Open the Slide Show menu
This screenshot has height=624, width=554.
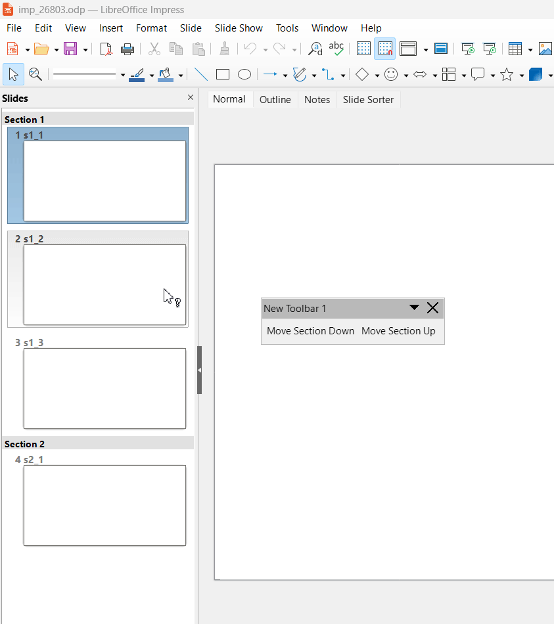coord(239,28)
